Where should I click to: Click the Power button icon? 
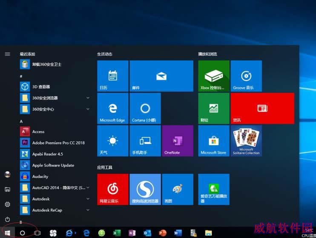(8, 219)
